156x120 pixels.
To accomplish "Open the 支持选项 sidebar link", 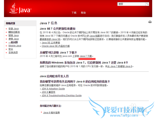I will (x=13, y=52).
